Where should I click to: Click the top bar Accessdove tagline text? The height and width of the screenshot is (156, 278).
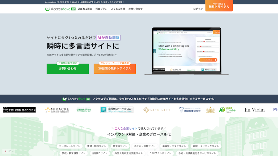85,2
